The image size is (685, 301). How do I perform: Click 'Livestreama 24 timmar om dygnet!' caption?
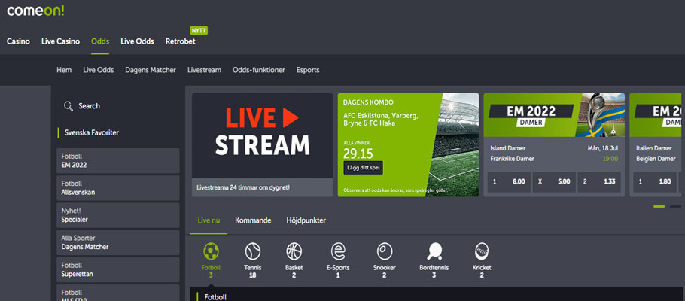(x=243, y=187)
